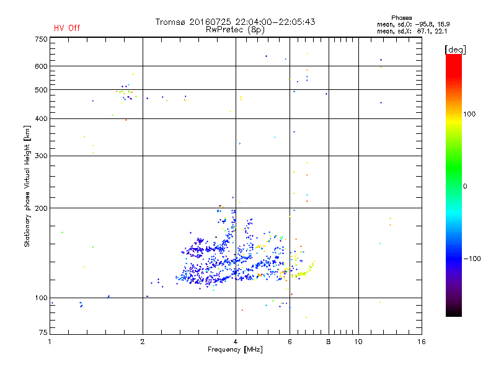The width and height of the screenshot is (496, 372).
Task: Click the x-axis tick value '1'
Action: tap(50, 342)
